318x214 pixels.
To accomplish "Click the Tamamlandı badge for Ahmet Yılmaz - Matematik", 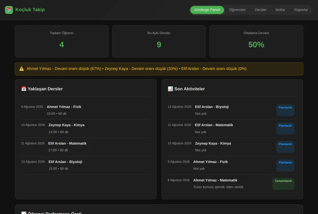I will (x=283, y=184).
